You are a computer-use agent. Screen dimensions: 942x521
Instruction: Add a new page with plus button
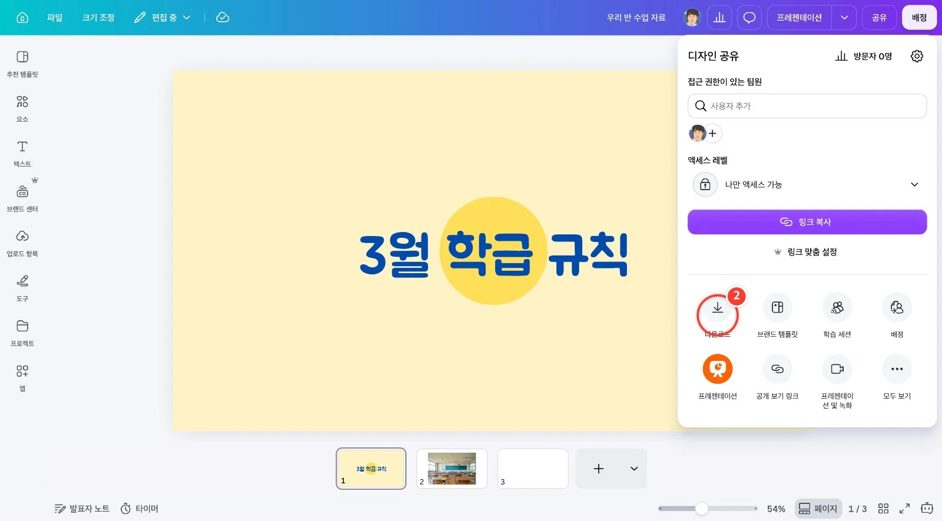[x=599, y=469]
